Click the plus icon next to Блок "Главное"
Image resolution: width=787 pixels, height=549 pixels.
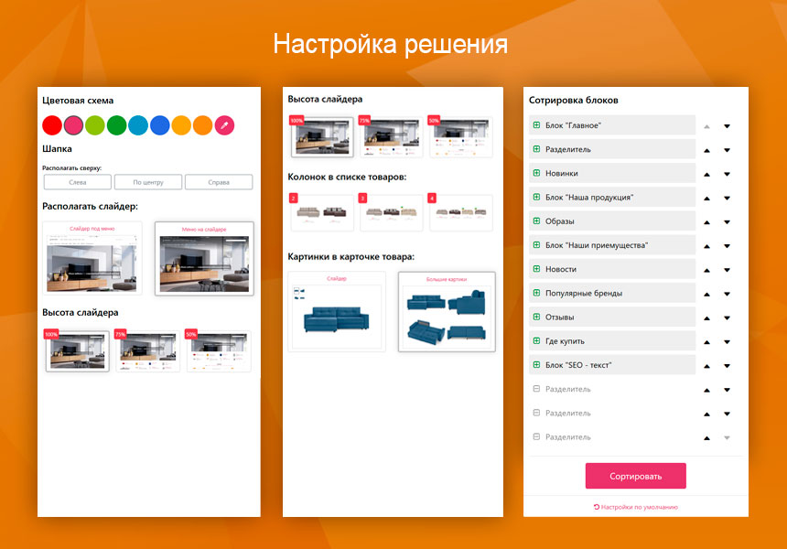click(535, 125)
